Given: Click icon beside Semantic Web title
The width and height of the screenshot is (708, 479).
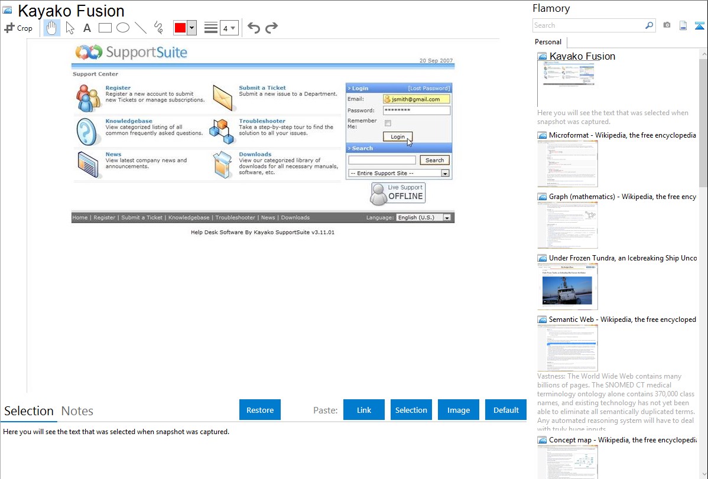Looking at the screenshot, I should (542, 320).
